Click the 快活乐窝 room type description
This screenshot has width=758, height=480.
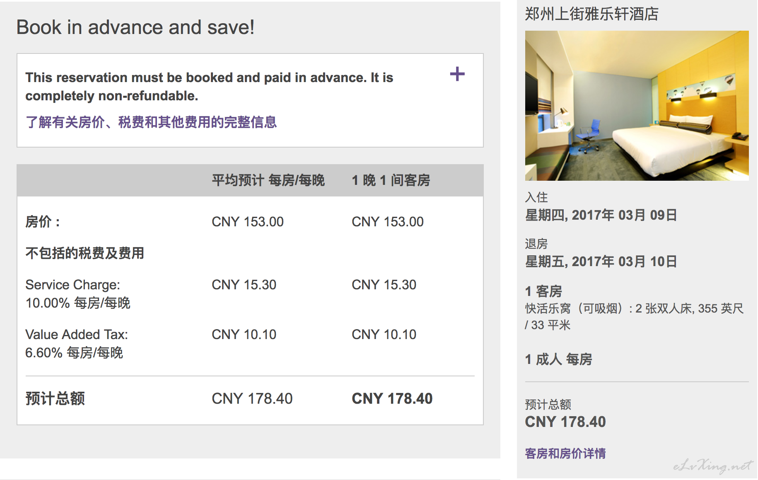click(634, 317)
